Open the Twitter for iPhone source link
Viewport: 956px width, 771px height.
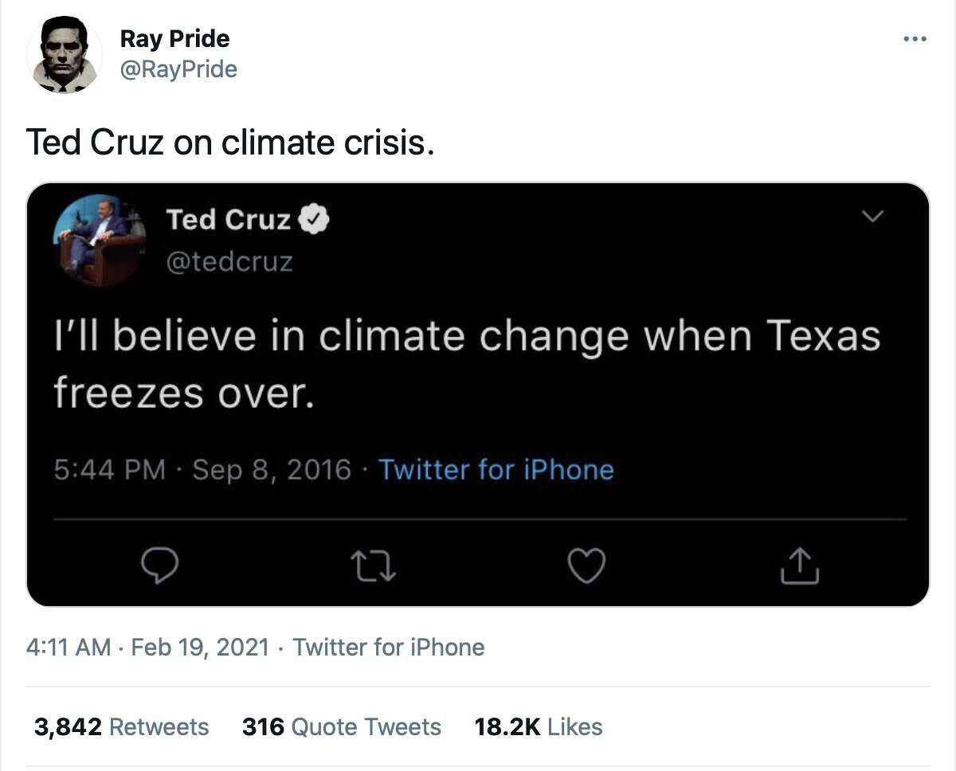coord(496,470)
